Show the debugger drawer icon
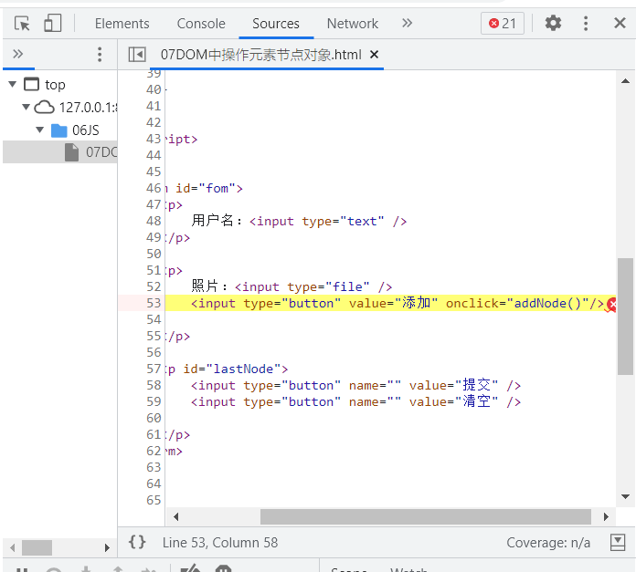The image size is (636, 572). [x=618, y=542]
